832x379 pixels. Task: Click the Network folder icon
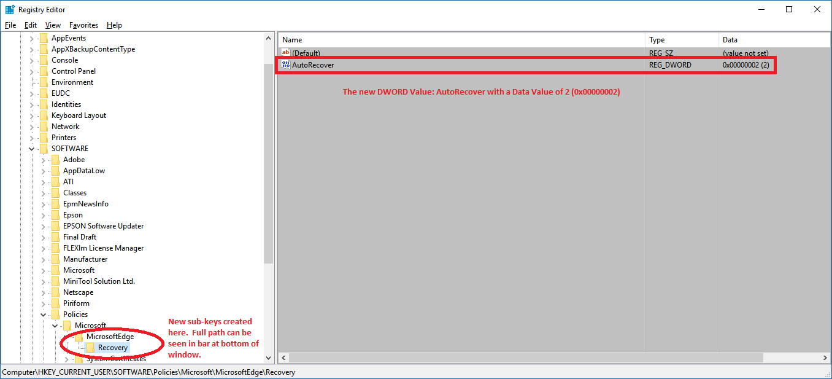tap(44, 127)
